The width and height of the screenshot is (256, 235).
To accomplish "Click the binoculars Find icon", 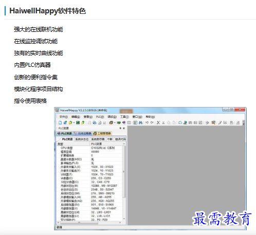I will point(140,122).
